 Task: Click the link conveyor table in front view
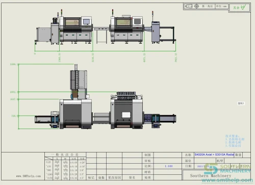(x=101, y=35)
